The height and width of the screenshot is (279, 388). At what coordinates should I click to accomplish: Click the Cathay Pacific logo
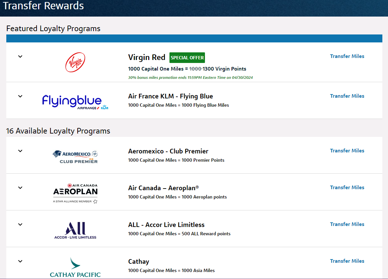75,267
